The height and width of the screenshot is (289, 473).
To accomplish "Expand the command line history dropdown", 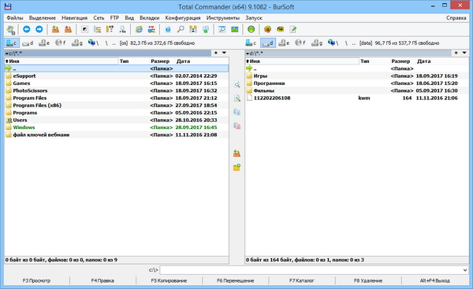I will tap(465, 270).
